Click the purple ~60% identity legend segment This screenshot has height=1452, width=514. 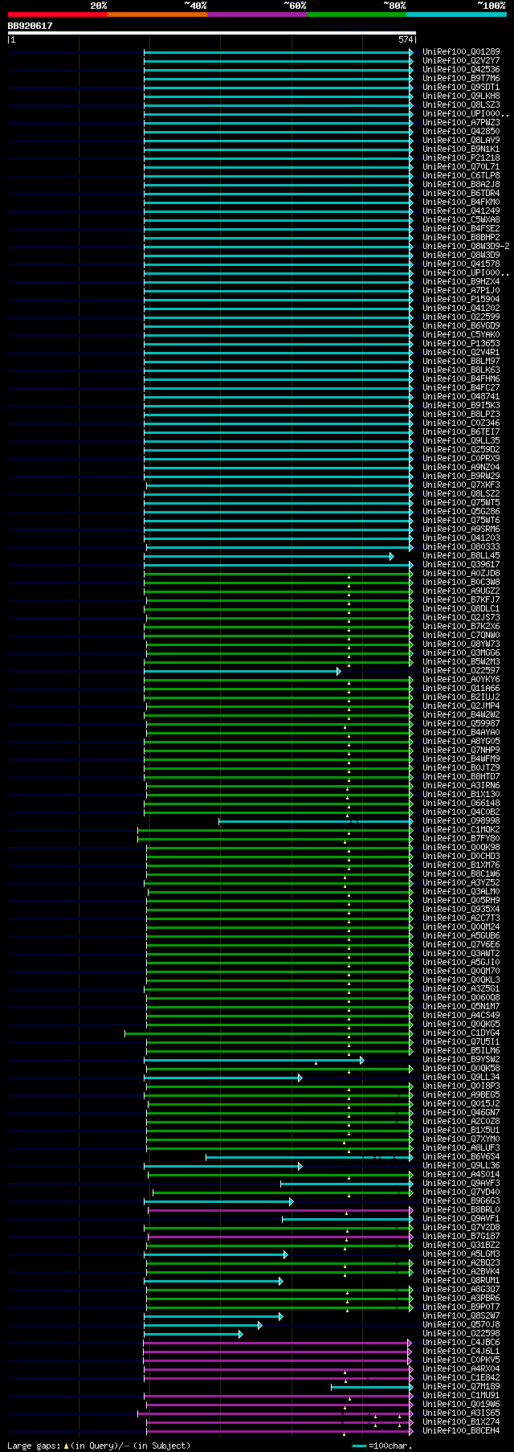[256, 14]
